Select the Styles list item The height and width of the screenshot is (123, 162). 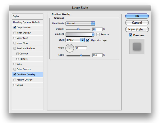pyautogui.click(x=28, y=16)
